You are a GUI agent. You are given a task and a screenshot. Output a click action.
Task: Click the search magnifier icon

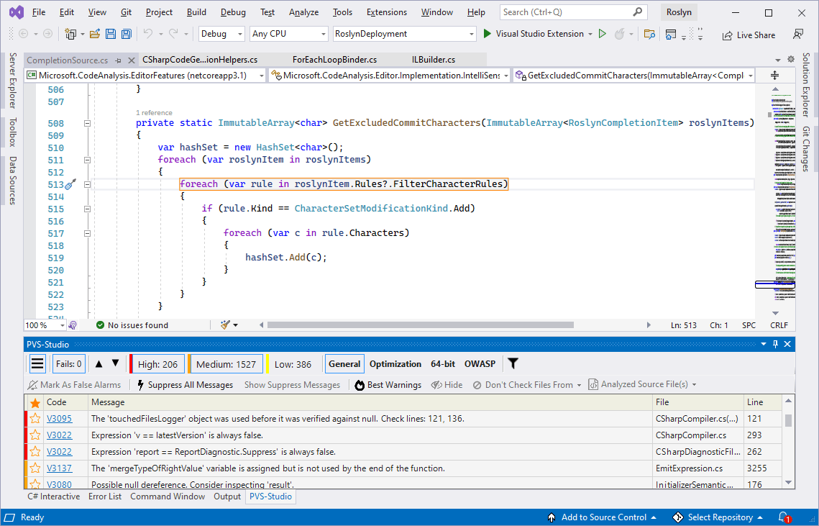tap(637, 12)
